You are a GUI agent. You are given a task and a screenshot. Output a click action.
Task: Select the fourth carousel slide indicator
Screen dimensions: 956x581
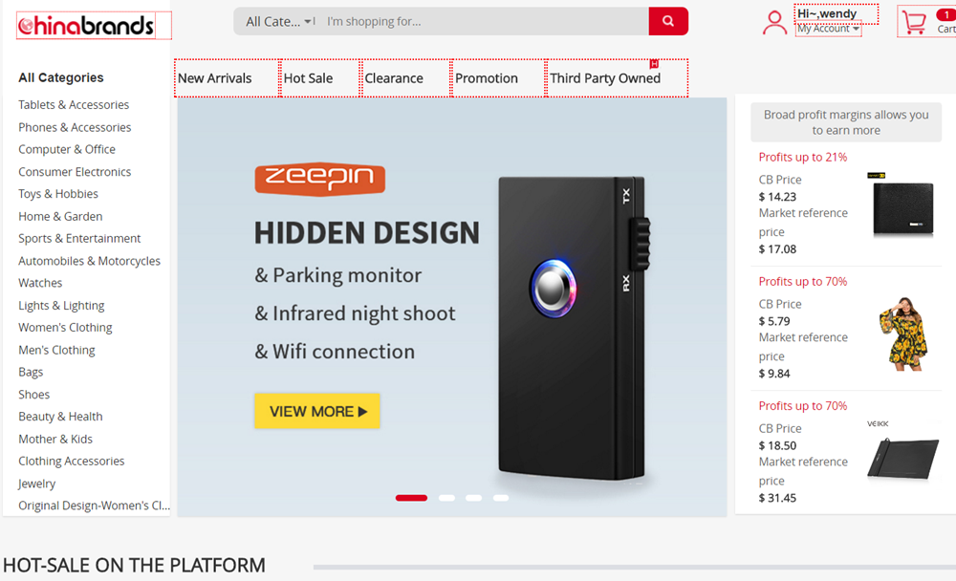click(x=501, y=498)
